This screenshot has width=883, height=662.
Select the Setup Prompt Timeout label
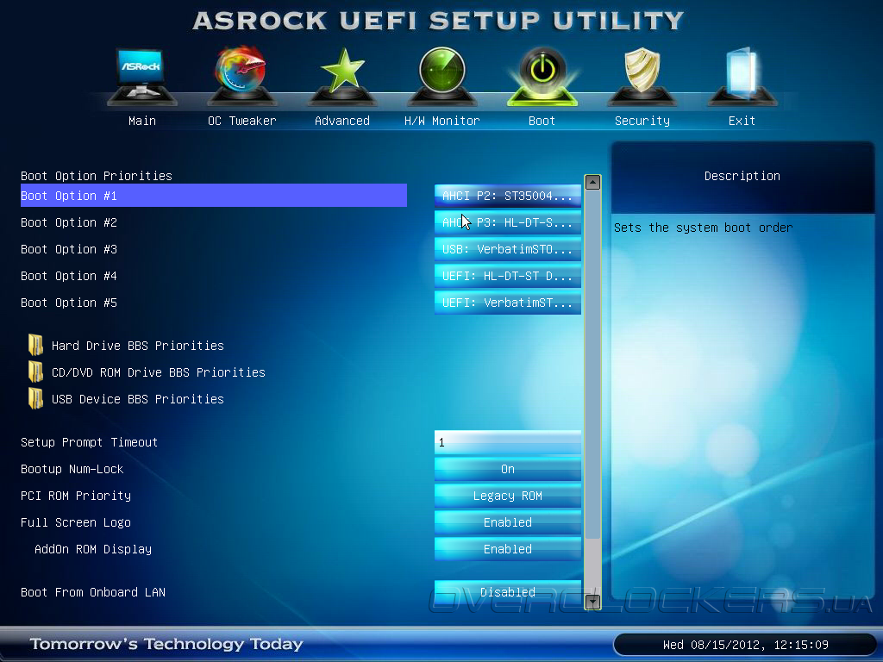coord(89,442)
